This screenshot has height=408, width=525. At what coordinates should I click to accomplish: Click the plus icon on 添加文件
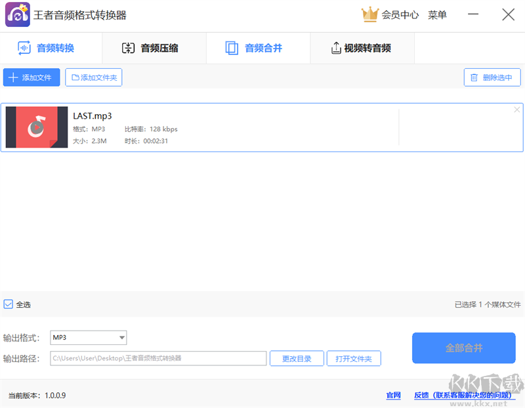(x=14, y=77)
